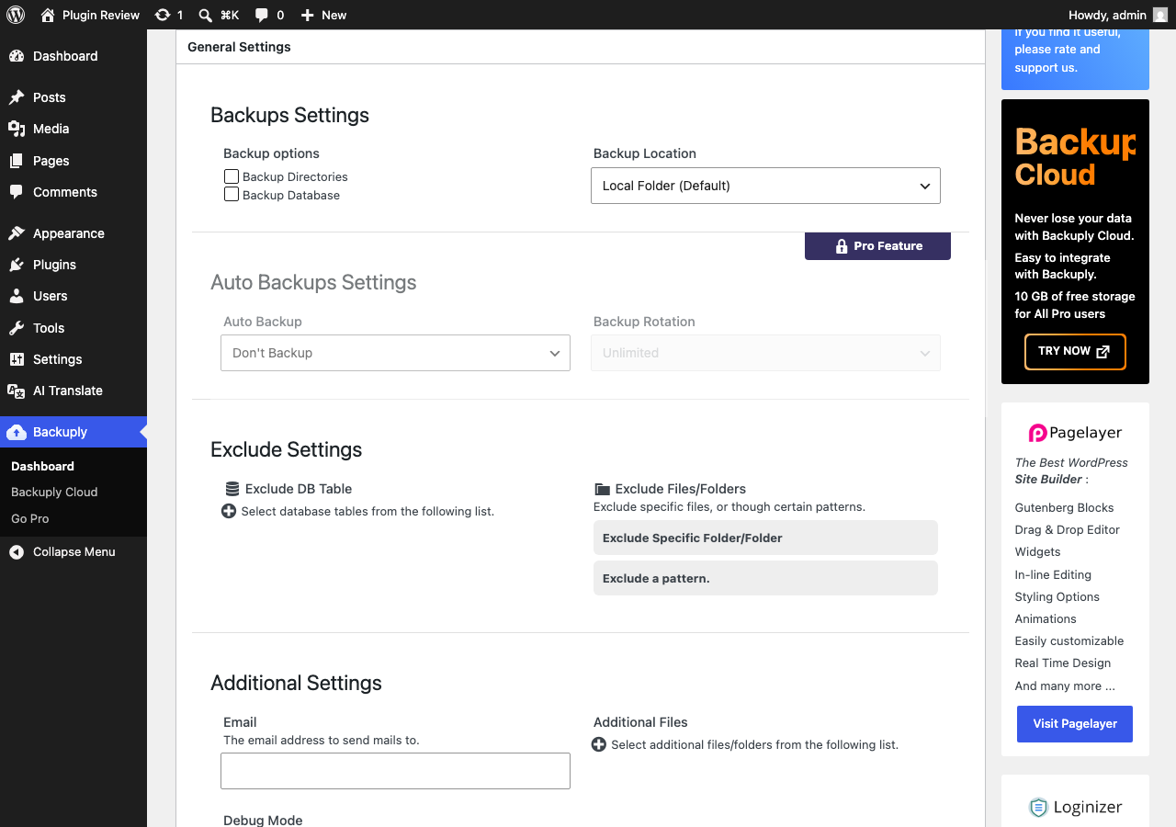The width and height of the screenshot is (1176, 827).
Task: Click the Loginizer shield logo
Action: click(1038, 808)
